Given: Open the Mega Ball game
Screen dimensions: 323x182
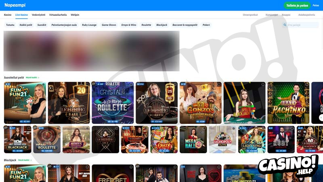Looking at the screenshot, I should (x=193, y=140).
